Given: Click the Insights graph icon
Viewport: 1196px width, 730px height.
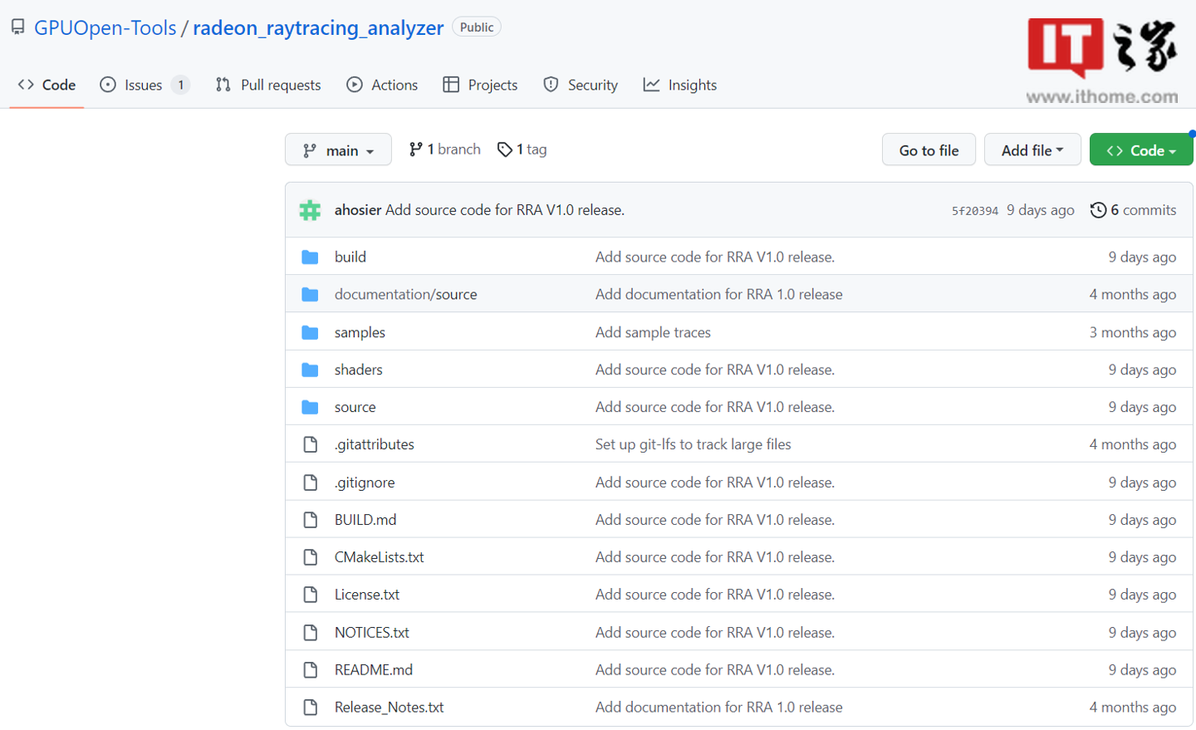Looking at the screenshot, I should (652, 85).
